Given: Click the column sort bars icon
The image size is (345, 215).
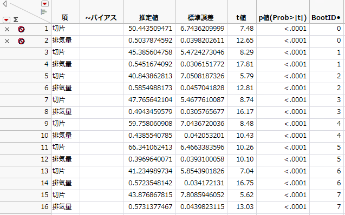Looking at the screenshot, I should tap(44, 12).
